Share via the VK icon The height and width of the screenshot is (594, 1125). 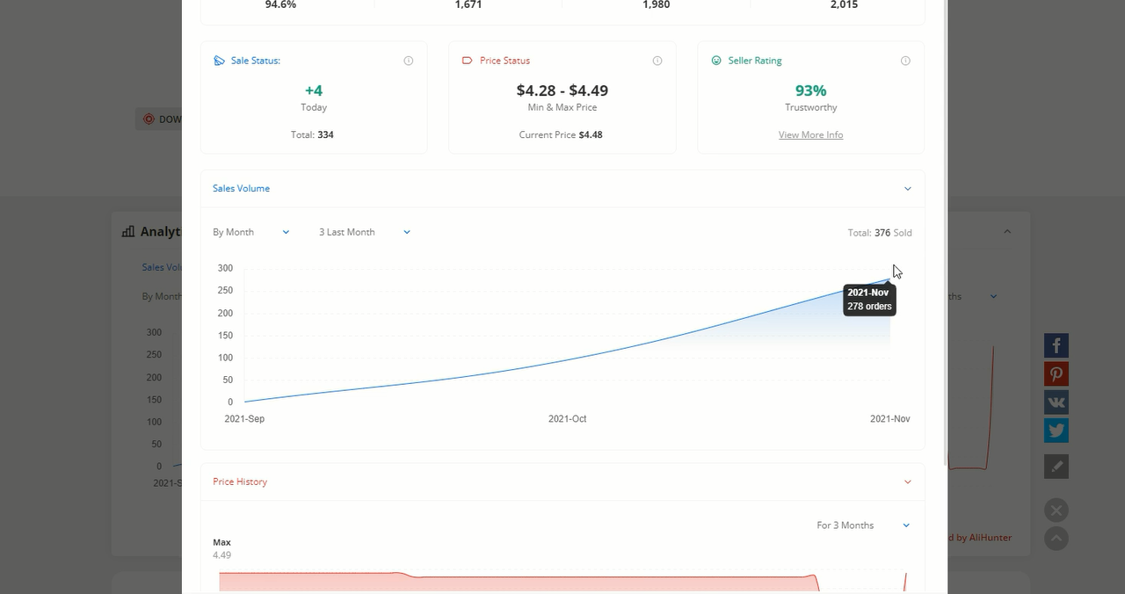(1056, 402)
